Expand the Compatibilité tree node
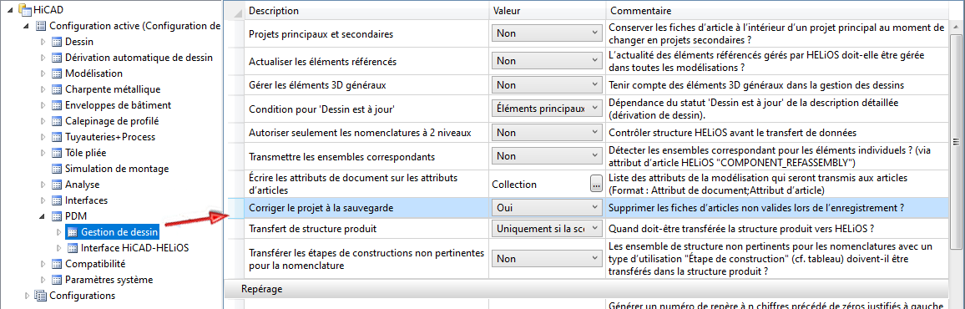The width and height of the screenshot is (965, 309). (x=43, y=264)
